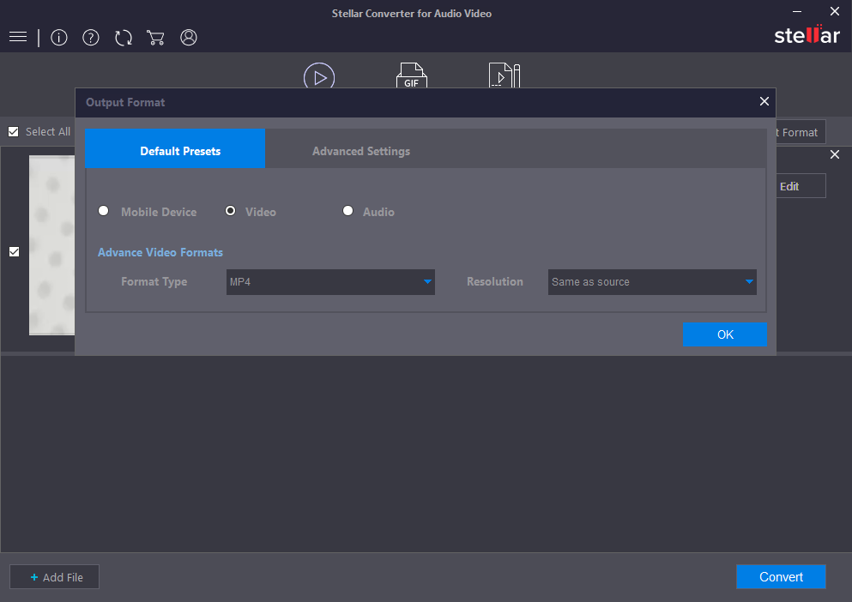852x602 pixels.
Task: Switch to the Advanced Settings tab
Action: point(360,151)
